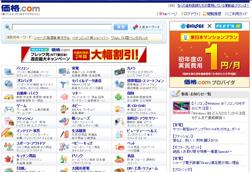Click the bicycle icon for スポーツ・アウトドア
This screenshot has height=172, width=252.
tap(9, 146)
